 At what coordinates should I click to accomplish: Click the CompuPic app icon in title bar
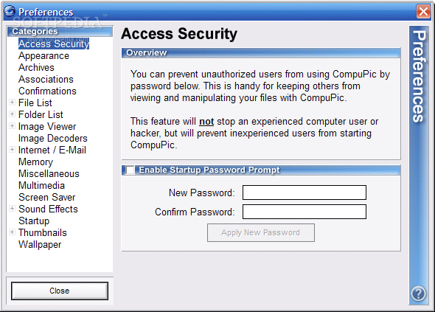click(x=10, y=11)
